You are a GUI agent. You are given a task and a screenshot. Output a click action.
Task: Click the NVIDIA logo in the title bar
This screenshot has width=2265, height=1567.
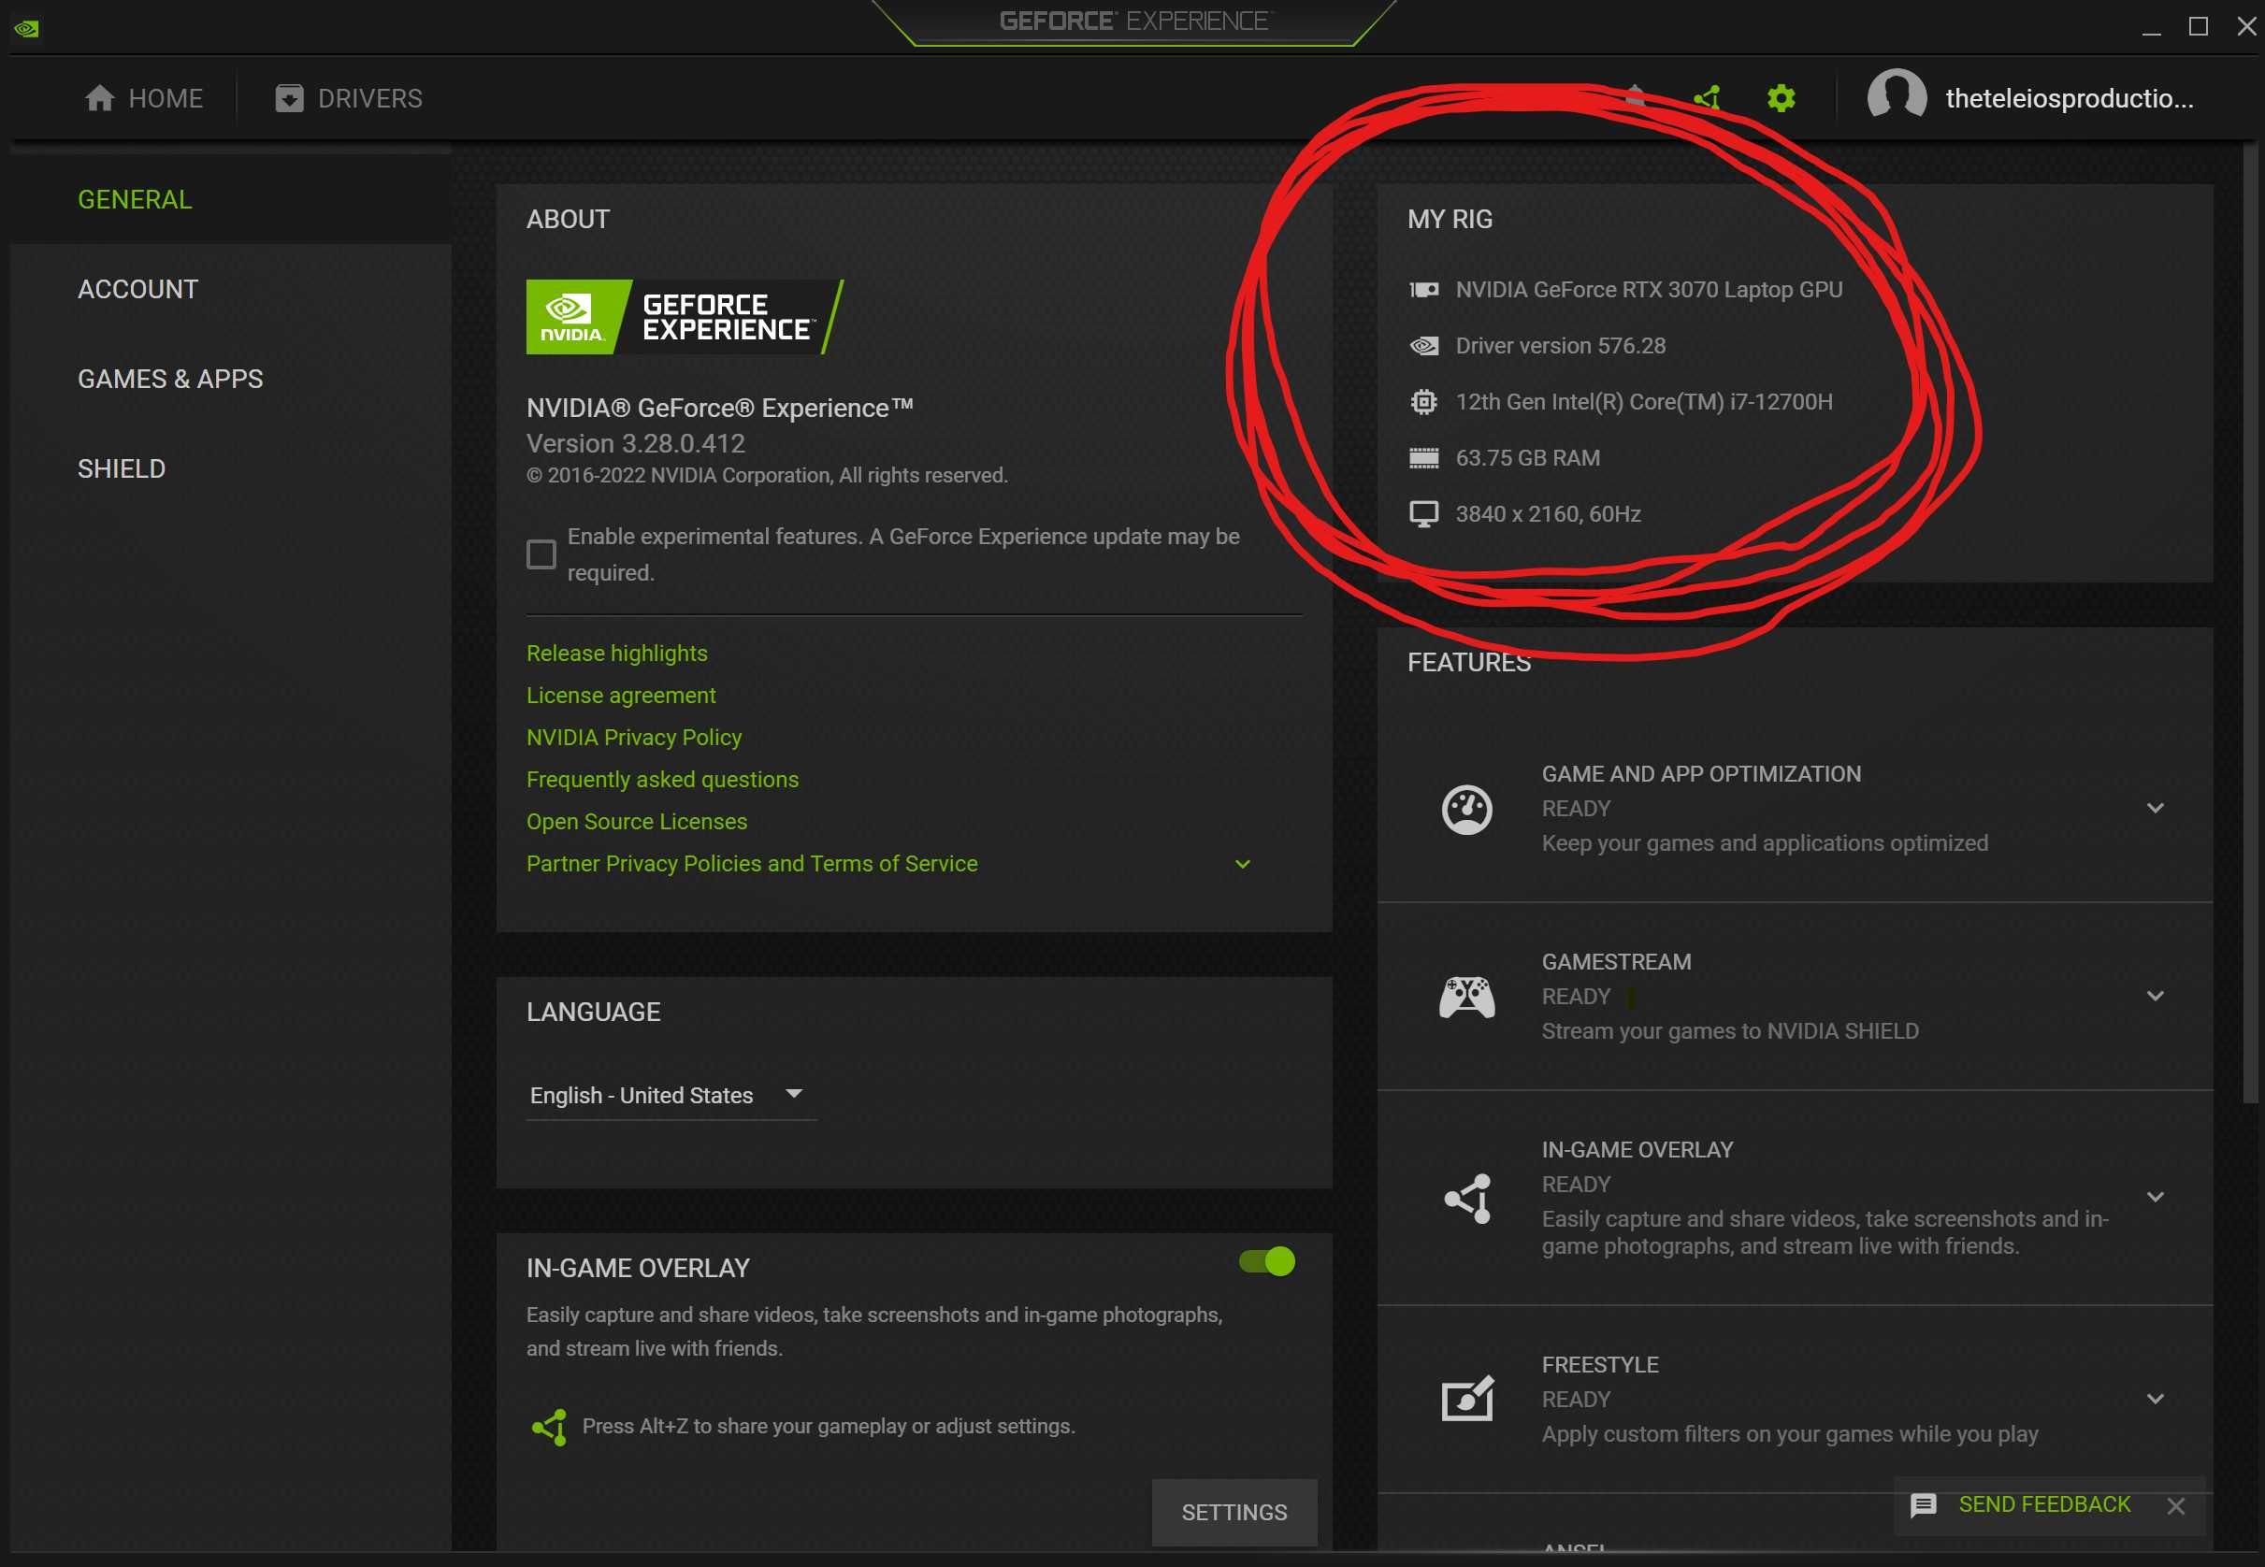[26, 28]
